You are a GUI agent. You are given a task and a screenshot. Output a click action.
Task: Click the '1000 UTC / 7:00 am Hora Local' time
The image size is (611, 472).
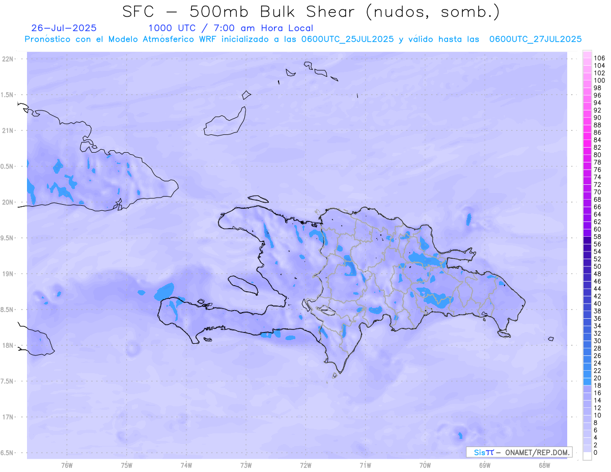pyautogui.click(x=231, y=29)
